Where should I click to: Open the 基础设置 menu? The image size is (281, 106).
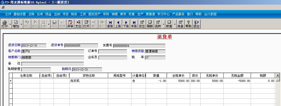click(20, 14)
